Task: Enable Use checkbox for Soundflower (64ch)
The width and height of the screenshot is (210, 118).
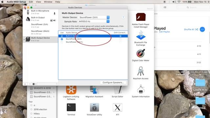Action: click(x=62, y=42)
